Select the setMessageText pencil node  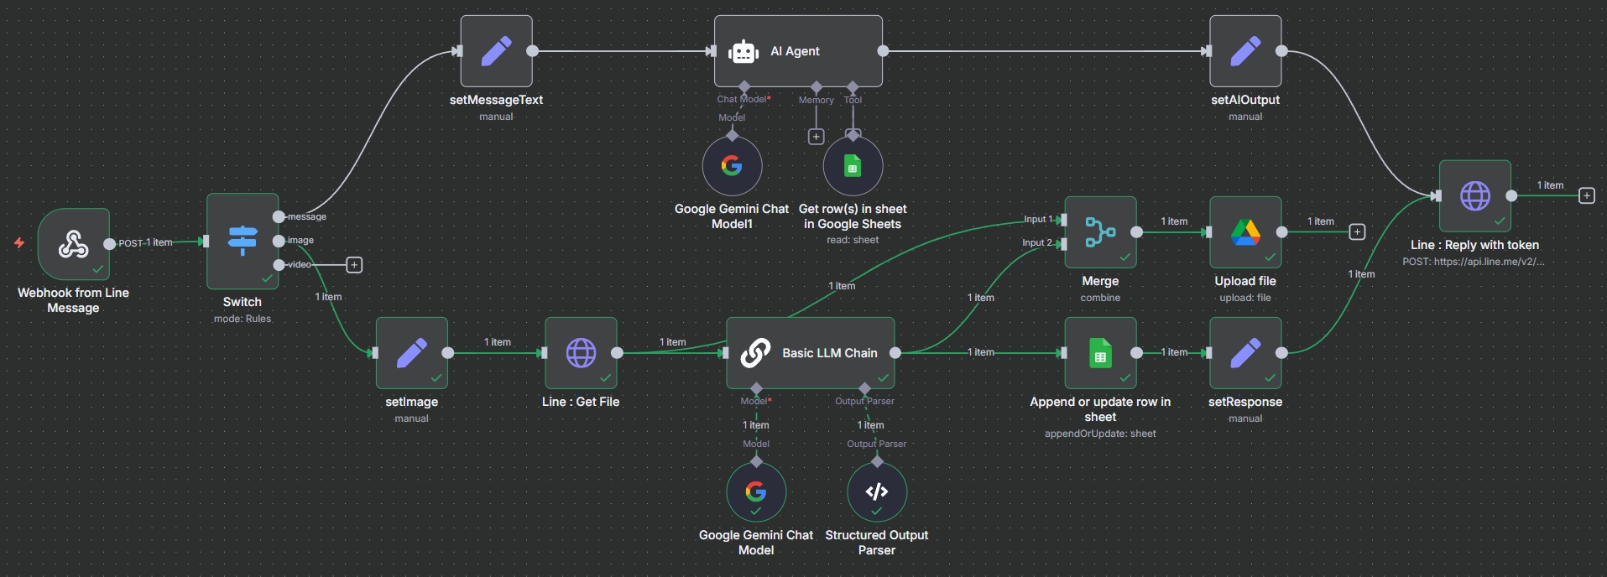(x=496, y=51)
